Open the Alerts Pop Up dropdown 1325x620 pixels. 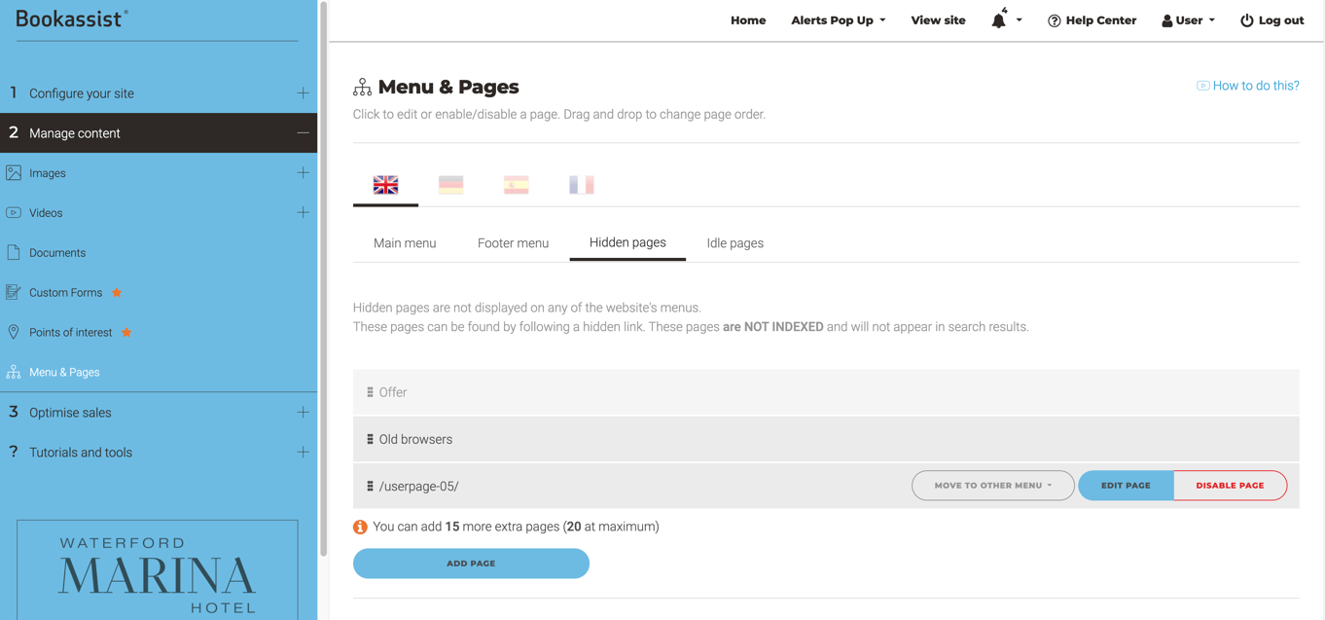(x=837, y=19)
